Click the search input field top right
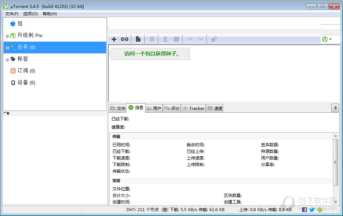The width and height of the screenshot is (343, 216). (x=330, y=27)
